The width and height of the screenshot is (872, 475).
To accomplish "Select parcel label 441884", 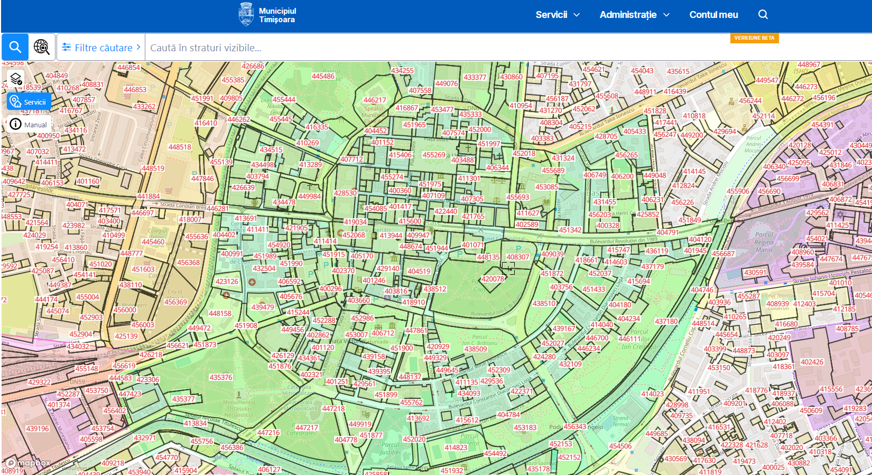I will [149, 196].
